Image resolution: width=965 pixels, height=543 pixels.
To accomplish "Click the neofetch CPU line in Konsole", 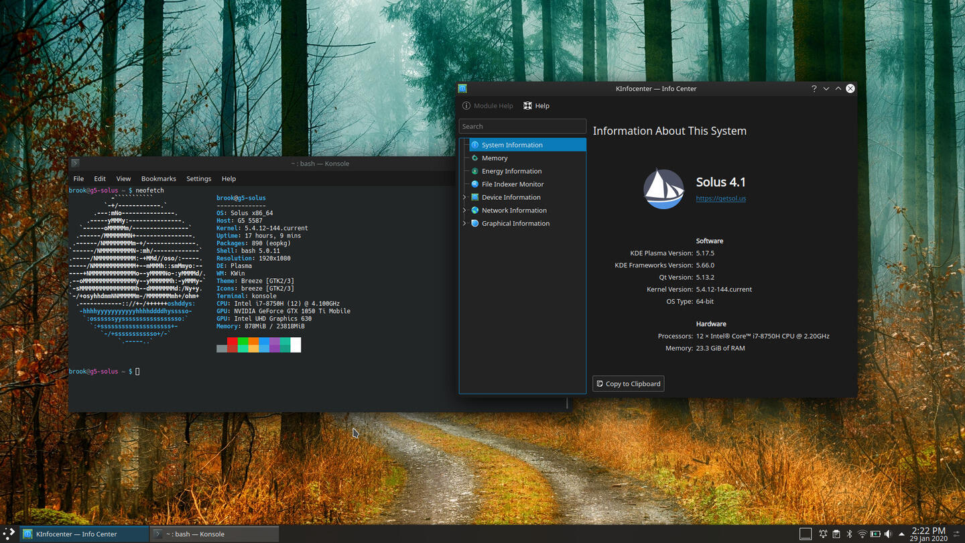I will tap(278, 304).
